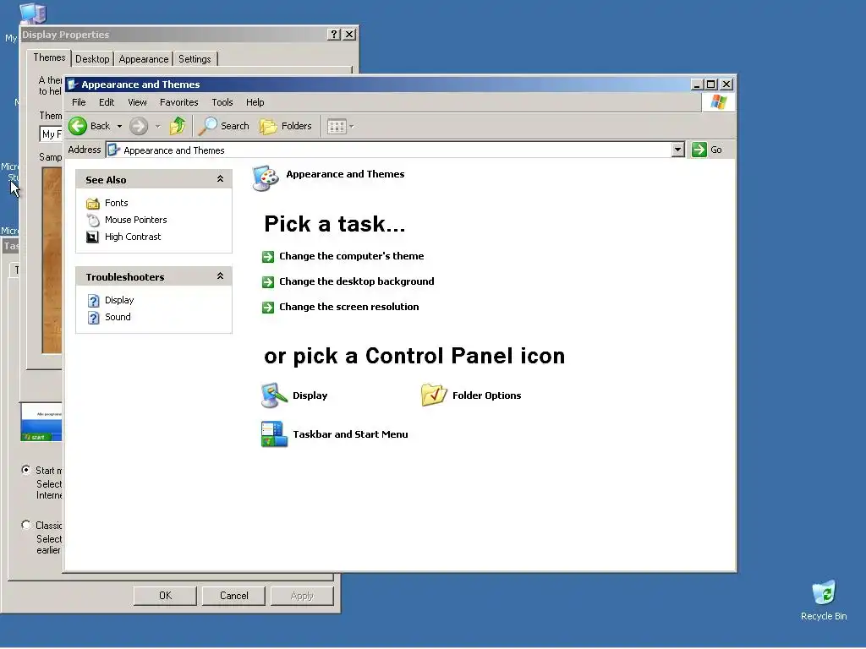Click arrow icon beside Change the desktop background
The height and width of the screenshot is (649, 866).
(268, 282)
